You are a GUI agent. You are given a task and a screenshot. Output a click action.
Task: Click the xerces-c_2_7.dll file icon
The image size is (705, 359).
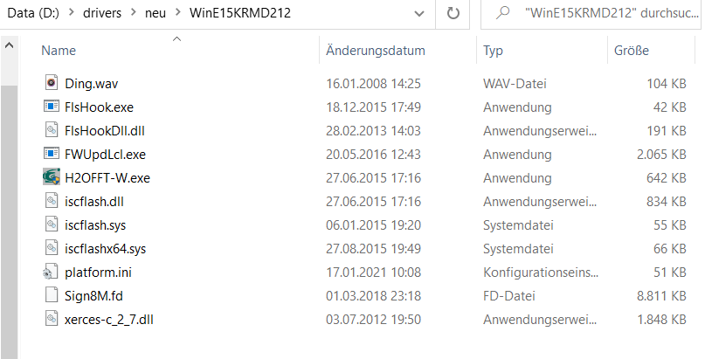pos(51,319)
